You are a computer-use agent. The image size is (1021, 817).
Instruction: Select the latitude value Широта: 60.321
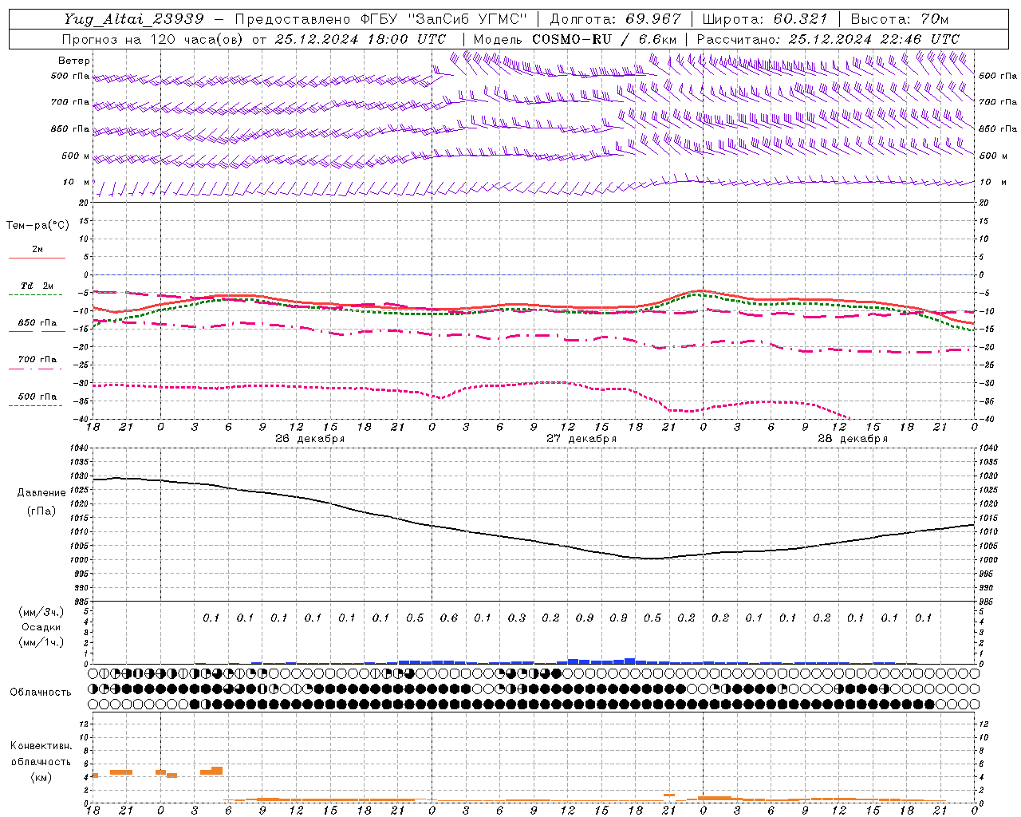(x=764, y=19)
